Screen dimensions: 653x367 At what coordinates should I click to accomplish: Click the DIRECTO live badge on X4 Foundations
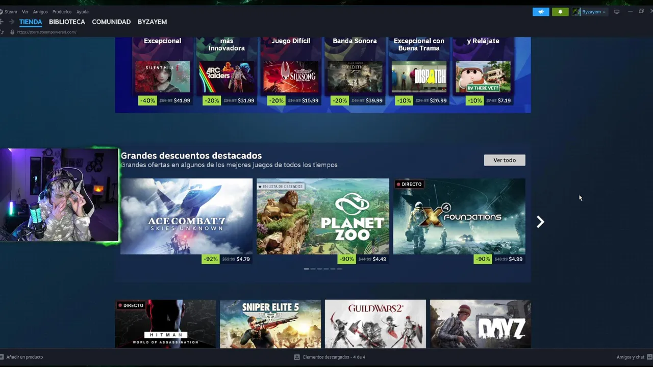(409, 184)
